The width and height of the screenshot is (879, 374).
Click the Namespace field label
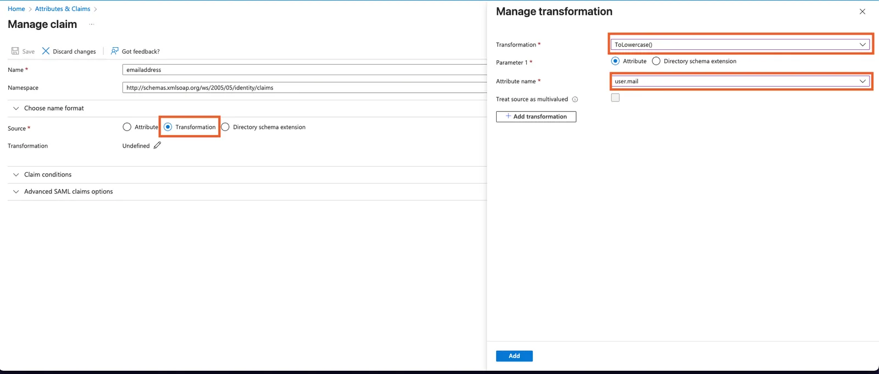23,88
